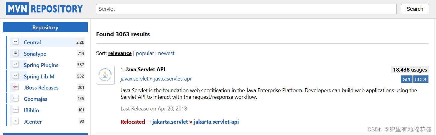Click the GPL license badge
436x135 pixels.
[407, 79]
